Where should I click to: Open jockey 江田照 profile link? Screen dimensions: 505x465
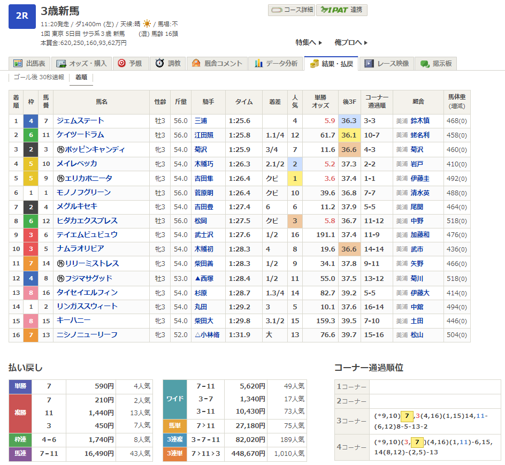[x=204, y=135]
